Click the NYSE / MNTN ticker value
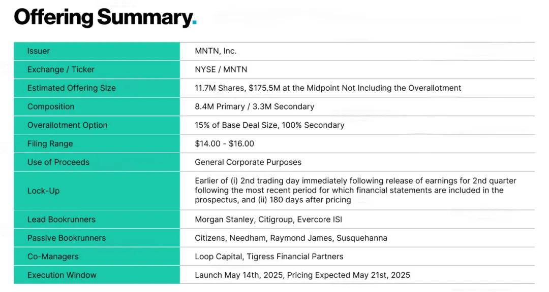The image size is (549, 292). (221, 69)
